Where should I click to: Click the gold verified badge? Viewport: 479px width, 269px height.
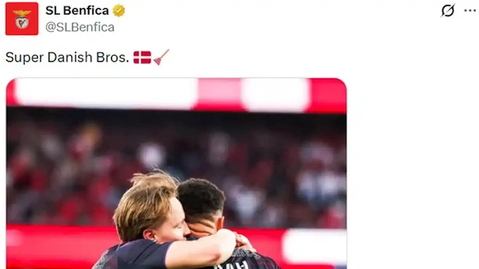click(x=119, y=11)
